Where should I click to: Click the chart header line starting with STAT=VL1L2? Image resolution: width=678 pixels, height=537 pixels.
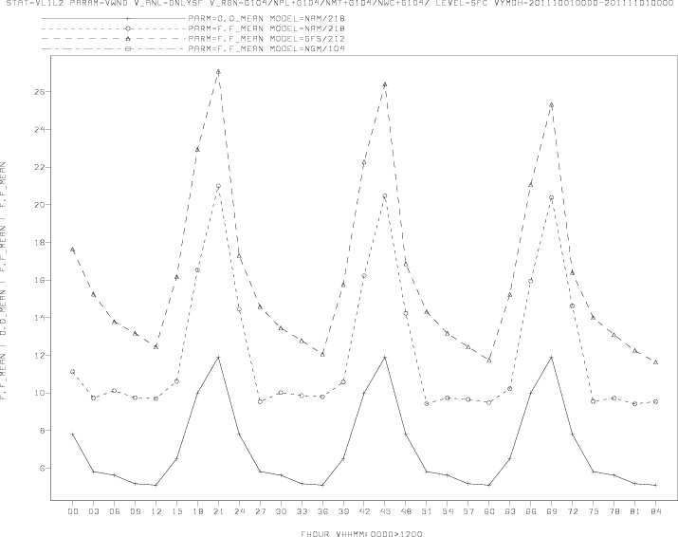339,3
